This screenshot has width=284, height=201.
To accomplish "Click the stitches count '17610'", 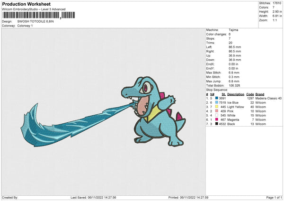I will [277, 3].
